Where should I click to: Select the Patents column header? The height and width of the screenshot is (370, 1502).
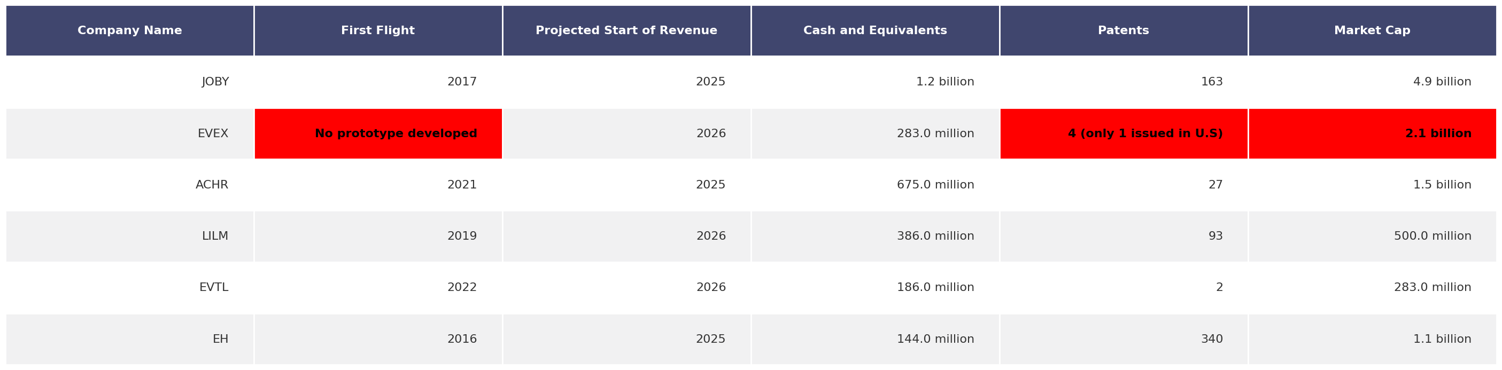tap(1124, 31)
